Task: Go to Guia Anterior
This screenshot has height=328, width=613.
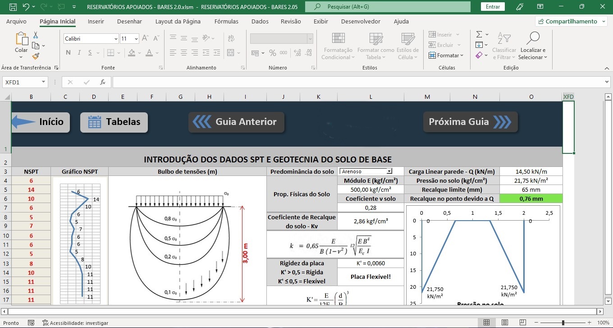Action: coord(236,122)
